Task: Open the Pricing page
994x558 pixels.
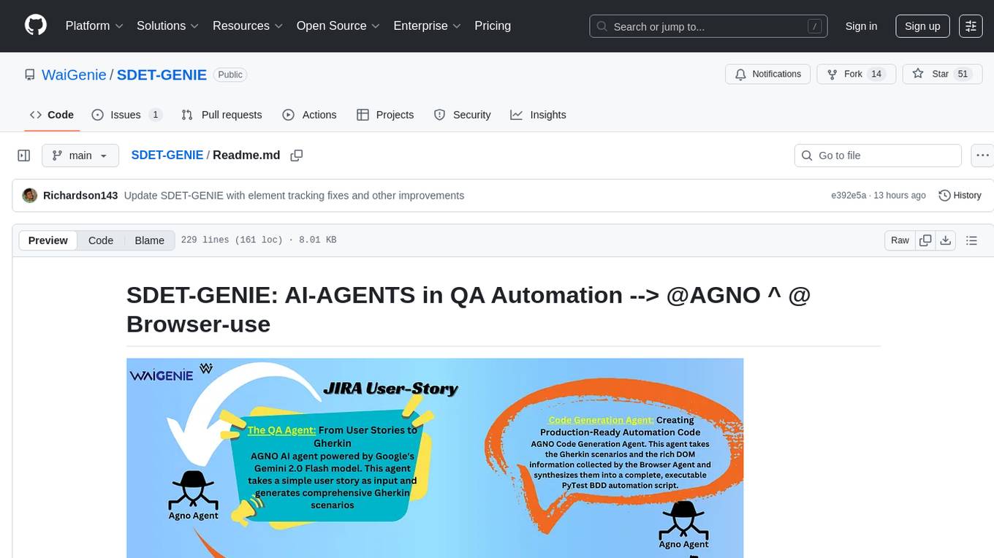Action: (x=493, y=26)
